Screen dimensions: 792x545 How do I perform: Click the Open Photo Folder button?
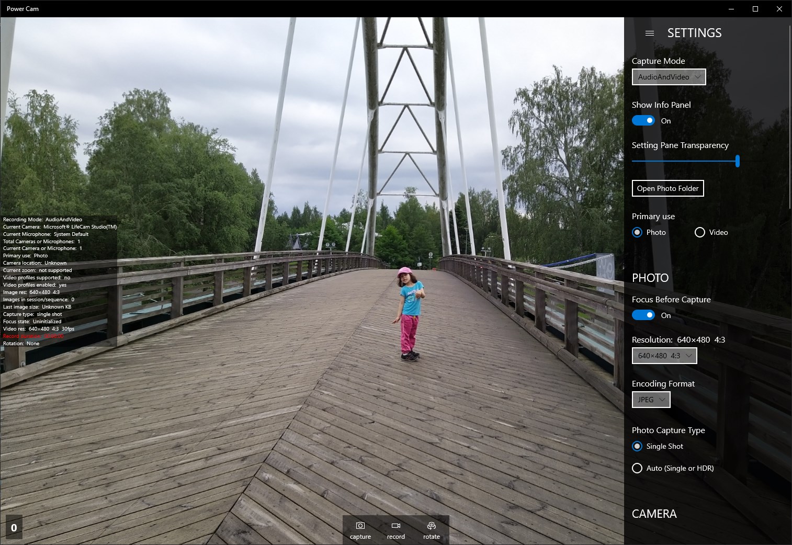pyautogui.click(x=667, y=188)
